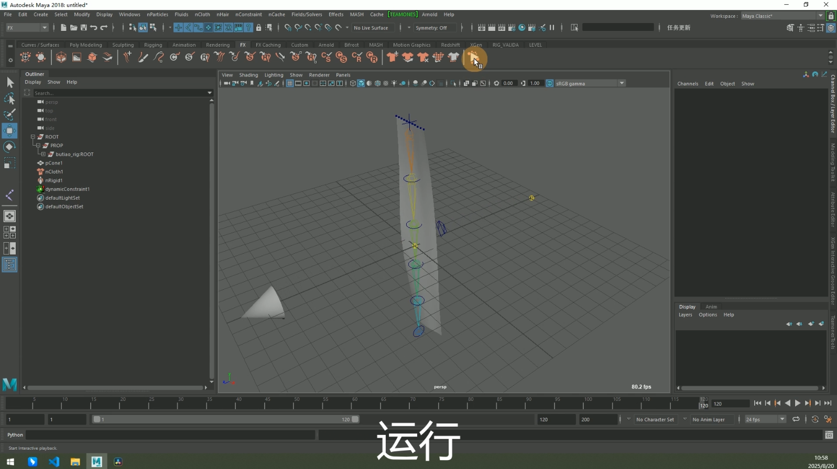Click the Visual Studio Code taskbar icon

(x=54, y=462)
